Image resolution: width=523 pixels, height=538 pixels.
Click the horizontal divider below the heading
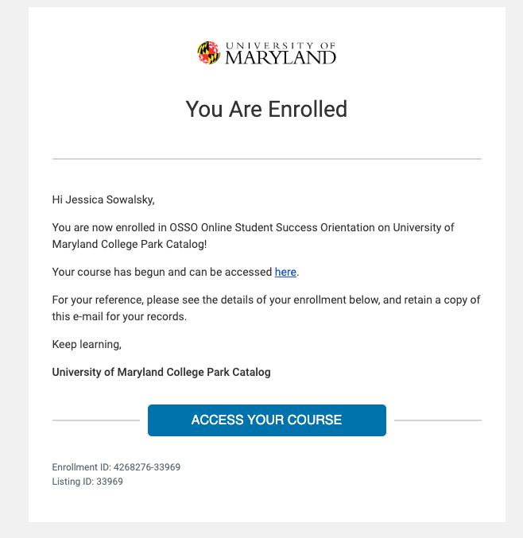(x=266, y=159)
